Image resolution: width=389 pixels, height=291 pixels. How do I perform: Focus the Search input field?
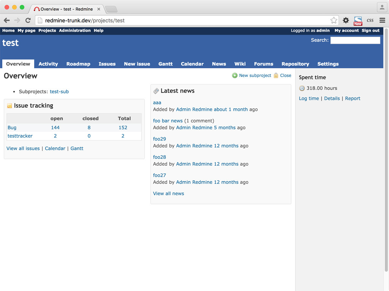click(355, 40)
